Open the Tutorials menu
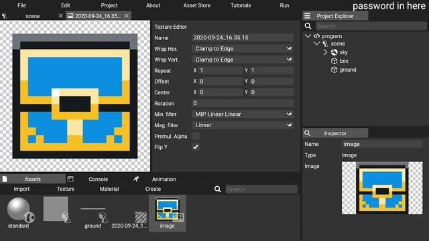 point(241,5)
